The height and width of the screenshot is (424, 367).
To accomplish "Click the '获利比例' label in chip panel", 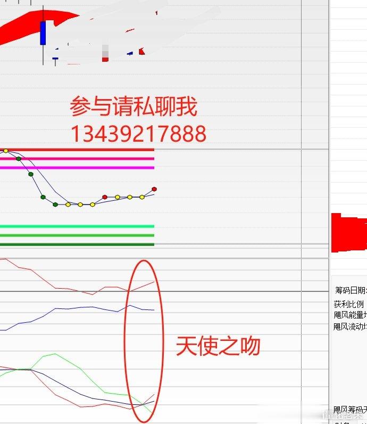I will pyautogui.click(x=349, y=304).
